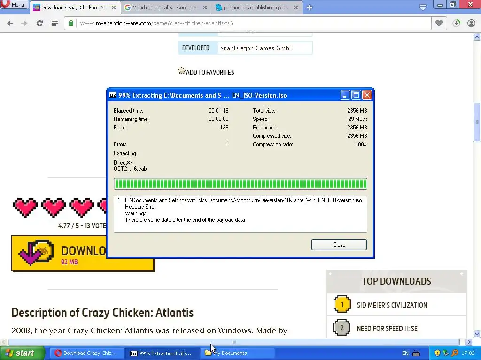481x360 pixels.
Task: Open the user account icon
Action: pos(471,23)
